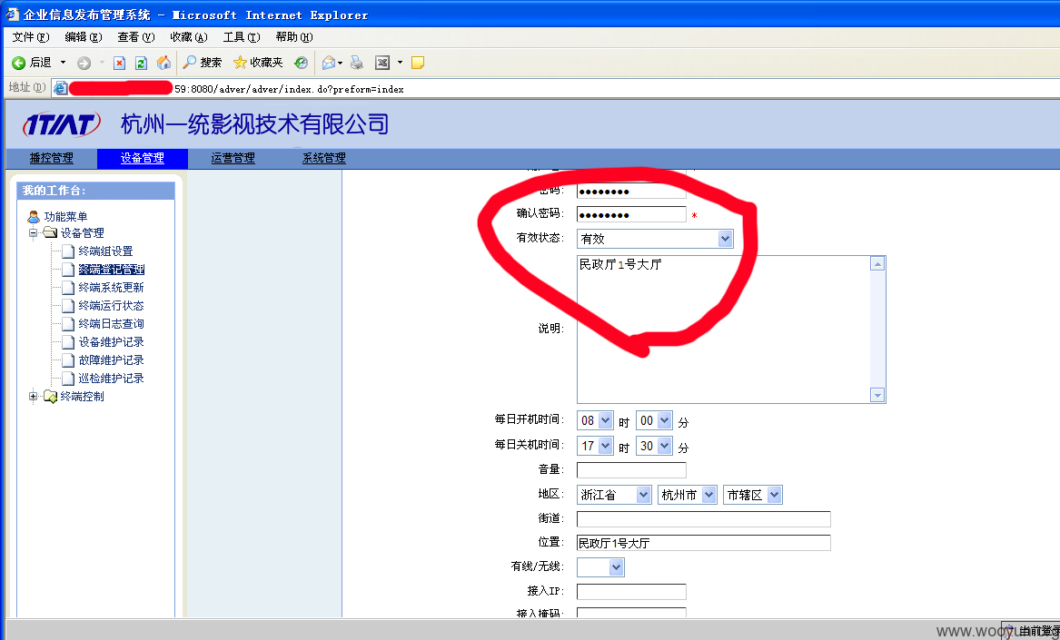Image resolution: width=1060 pixels, height=640 pixels.
Task: Click the ITAT company logo
Action: coord(62,124)
